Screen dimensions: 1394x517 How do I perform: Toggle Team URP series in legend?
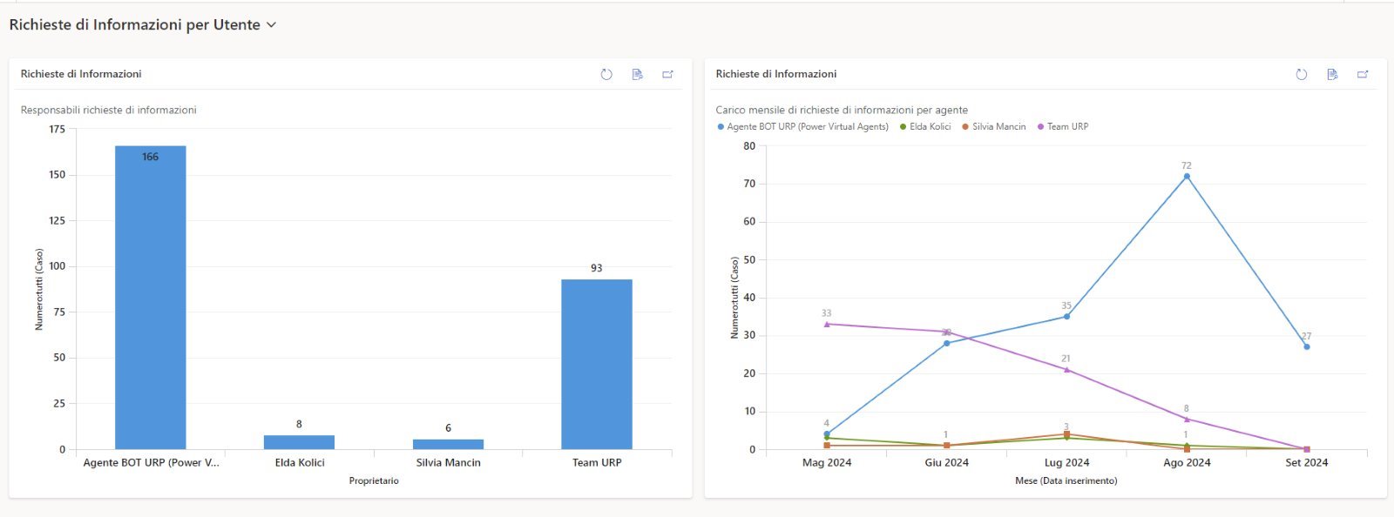point(1066,127)
